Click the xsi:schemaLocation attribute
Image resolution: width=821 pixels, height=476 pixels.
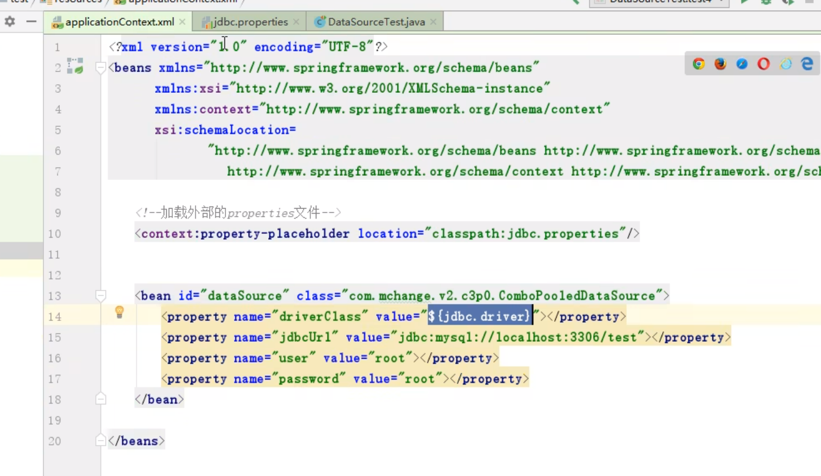(223, 129)
